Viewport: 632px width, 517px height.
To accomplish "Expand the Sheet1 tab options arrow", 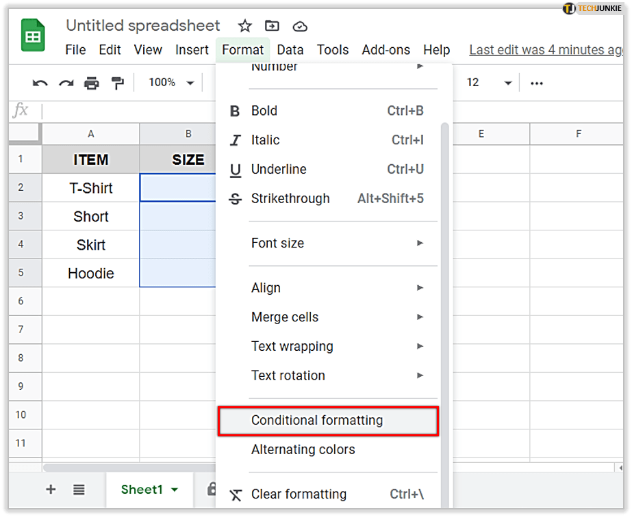I will (175, 490).
